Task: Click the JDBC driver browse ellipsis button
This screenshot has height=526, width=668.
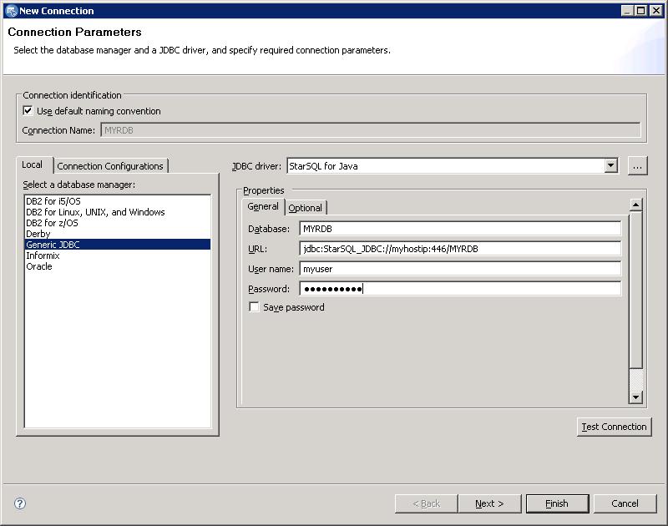Action: (638, 166)
